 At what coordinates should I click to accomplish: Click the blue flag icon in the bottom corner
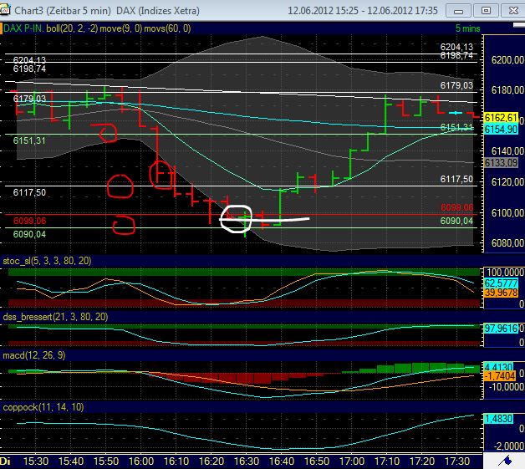point(505,461)
